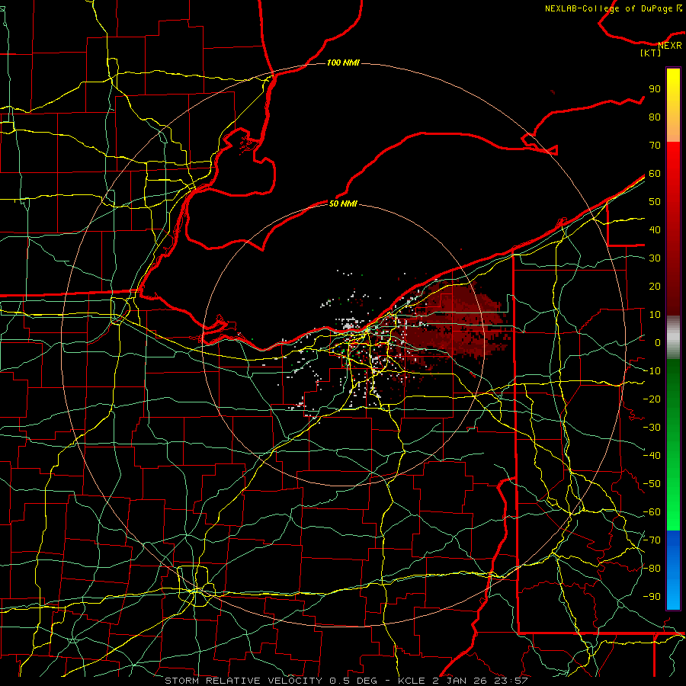The height and width of the screenshot is (686, 686).
Task: Click the NEXLAB-College of DuPage label
Action: point(614,8)
